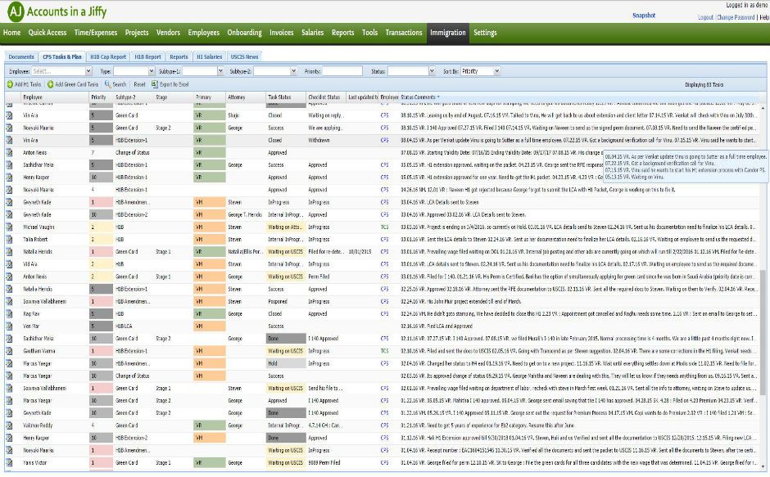
Task: Open the Quick Access menu
Action: (x=48, y=33)
